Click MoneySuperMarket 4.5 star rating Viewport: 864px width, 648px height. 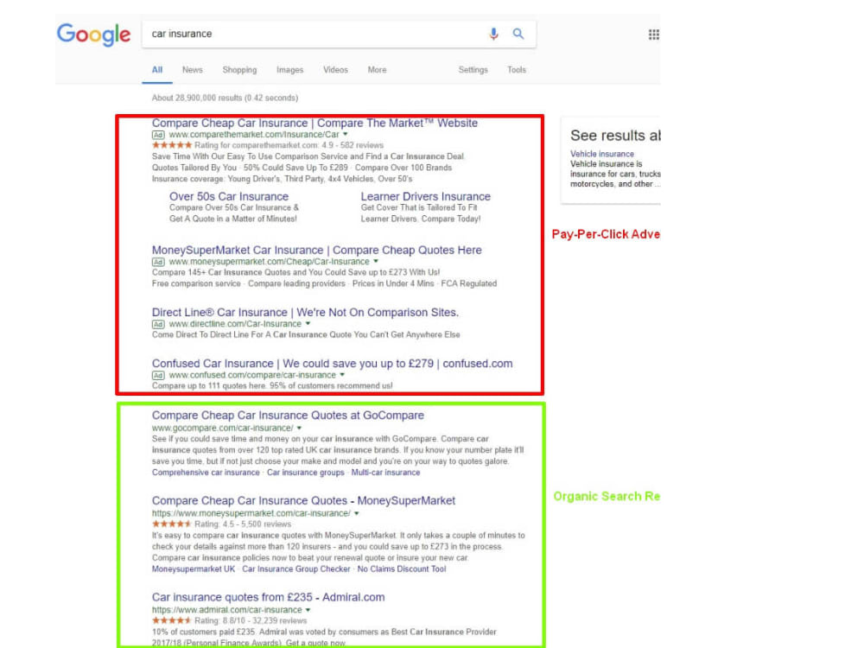pos(172,524)
